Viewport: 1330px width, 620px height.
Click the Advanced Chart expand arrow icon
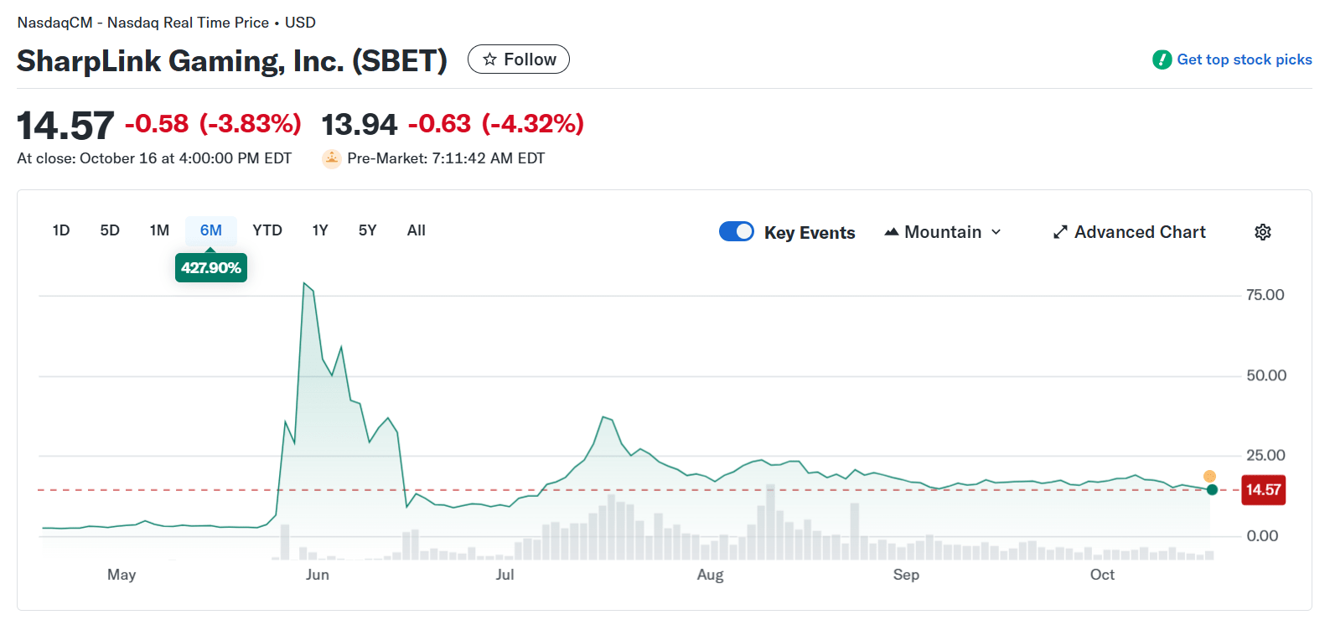tap(1060, 232)
